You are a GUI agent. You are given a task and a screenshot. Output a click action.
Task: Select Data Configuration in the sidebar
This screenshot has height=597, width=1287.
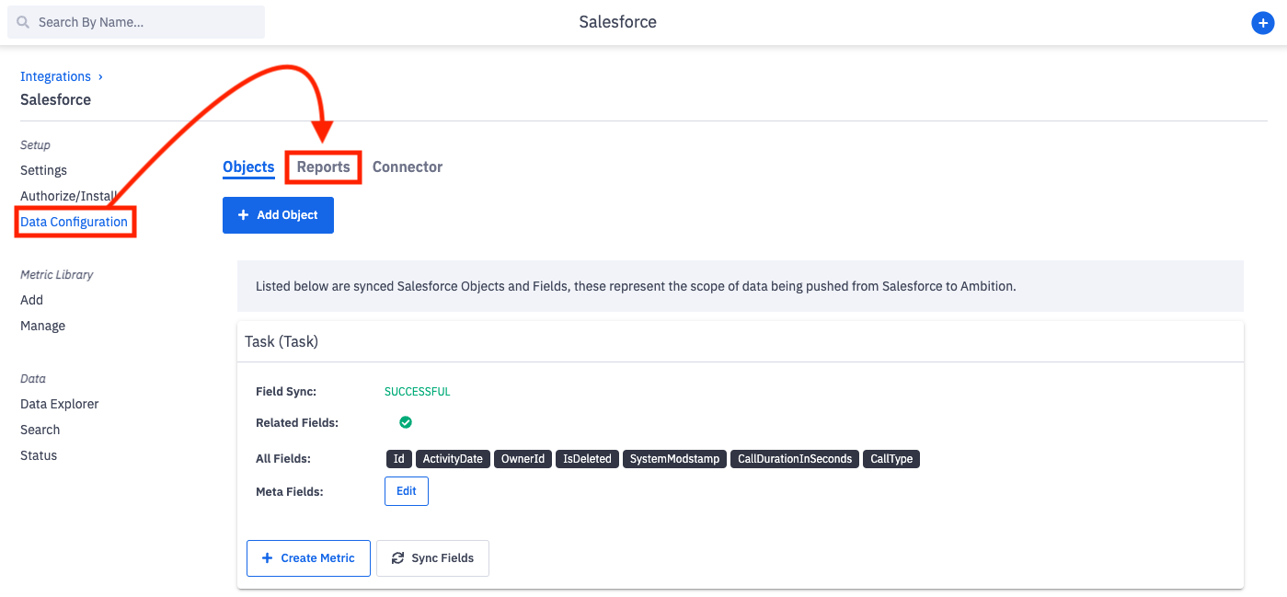pyautogui.click(x=74, y=222)
